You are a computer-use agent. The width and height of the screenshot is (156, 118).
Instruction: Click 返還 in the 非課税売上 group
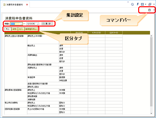(x=61, y=71)
